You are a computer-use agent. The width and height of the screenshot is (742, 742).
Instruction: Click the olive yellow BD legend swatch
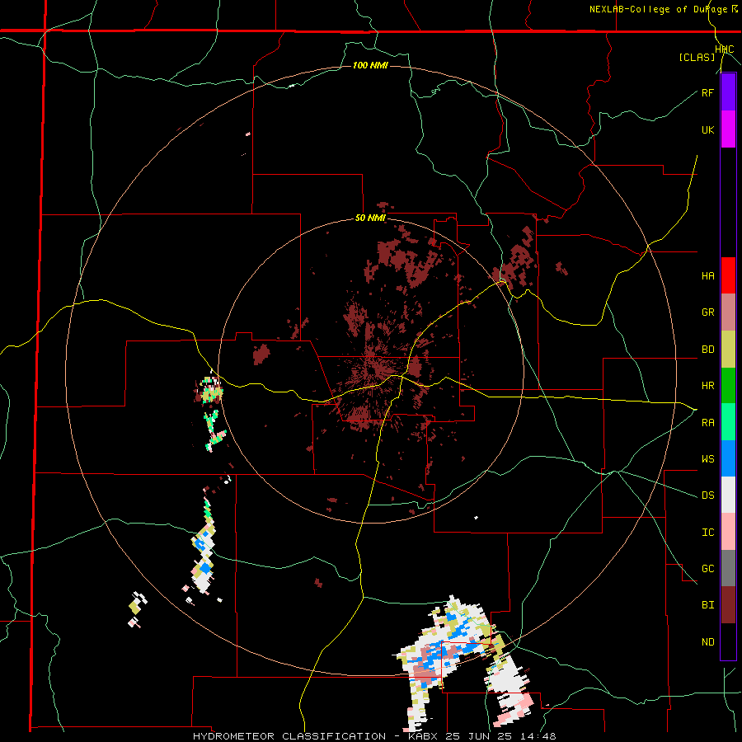pos(728,350)
